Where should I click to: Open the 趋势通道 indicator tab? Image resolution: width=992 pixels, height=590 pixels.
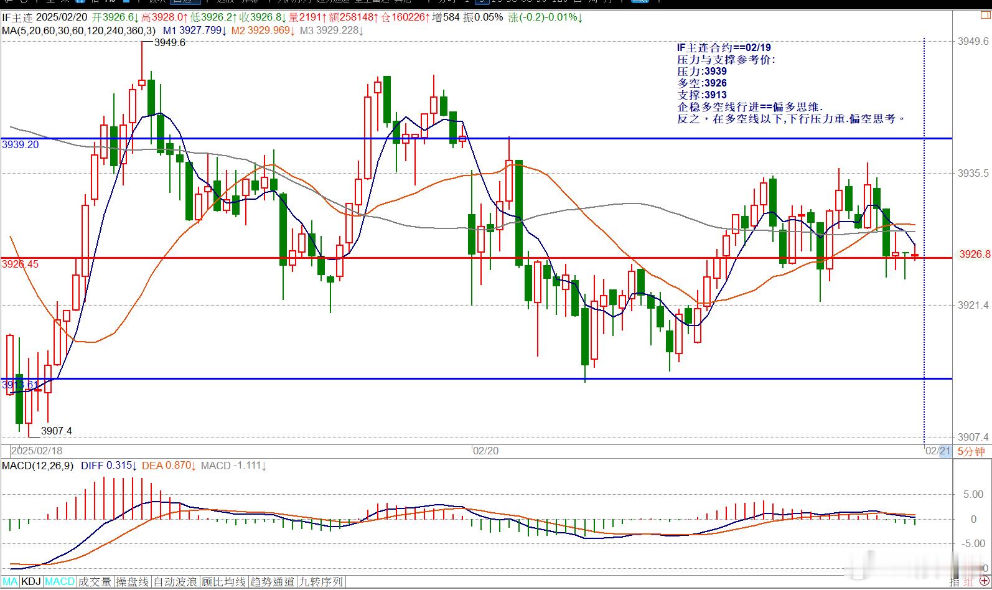point(272,582)
